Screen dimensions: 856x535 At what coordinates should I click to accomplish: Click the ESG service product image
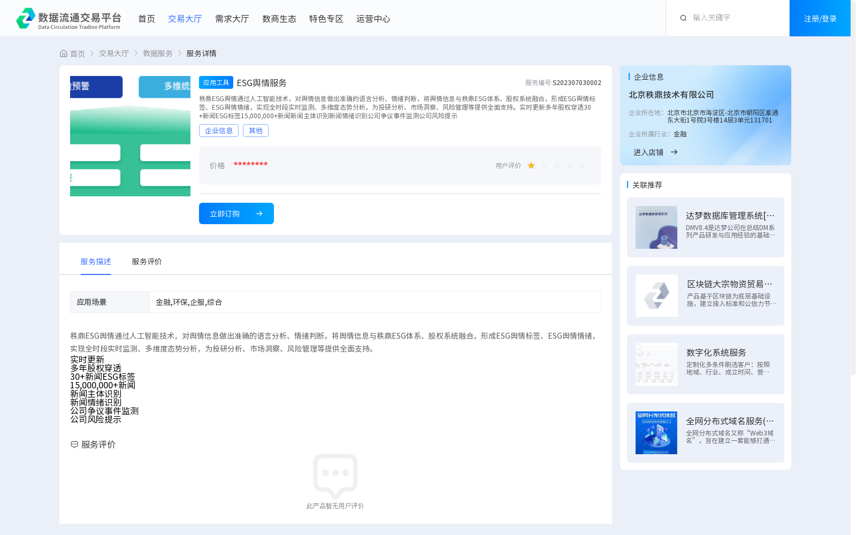[x=130, y=136]
